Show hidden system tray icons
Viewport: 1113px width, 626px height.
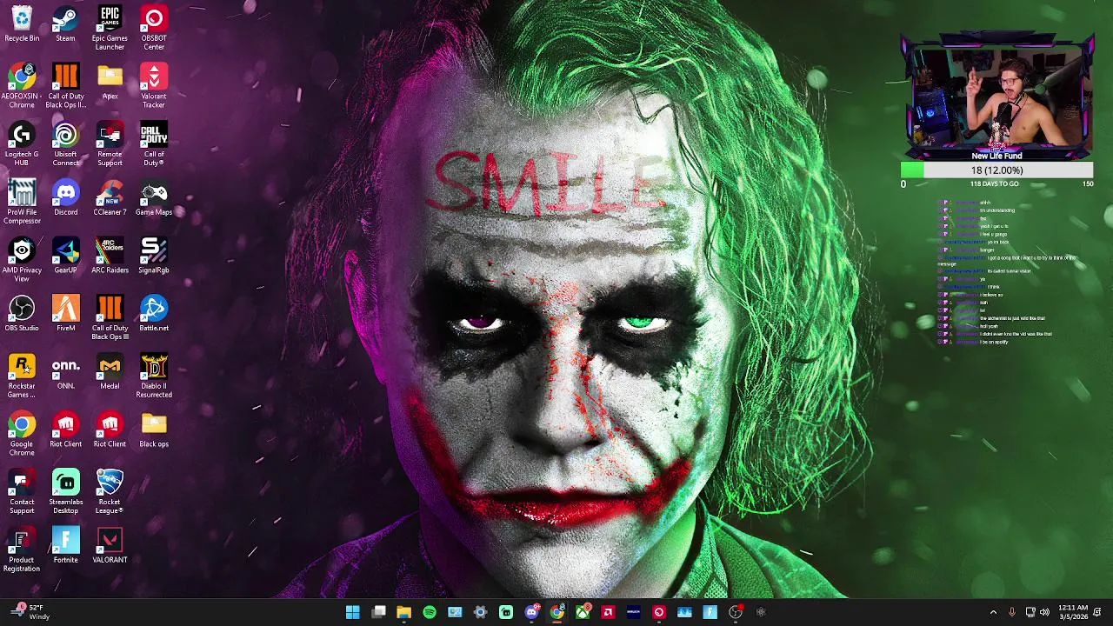pyautogui.click(x=993, y=612)
